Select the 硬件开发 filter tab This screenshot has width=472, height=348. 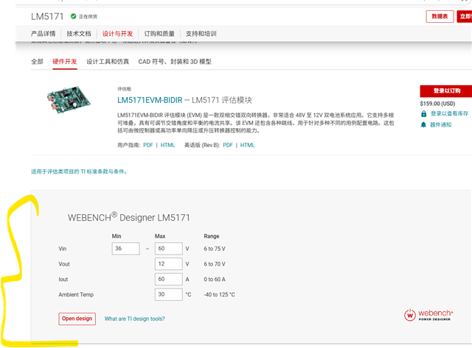click(x=65, y=62)
